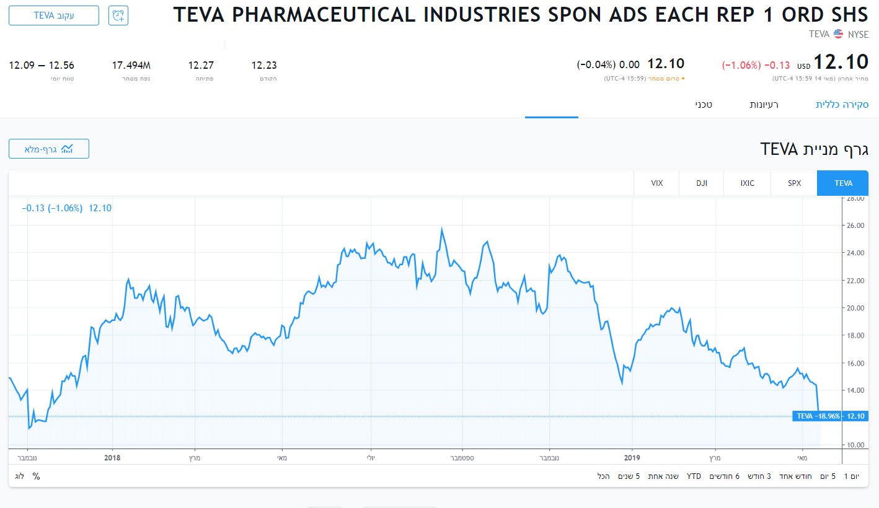Image resolution: width=879 pixels, height=508 pixels.
Task: Open the טכני technicals tab
Action: pos(703,105)
